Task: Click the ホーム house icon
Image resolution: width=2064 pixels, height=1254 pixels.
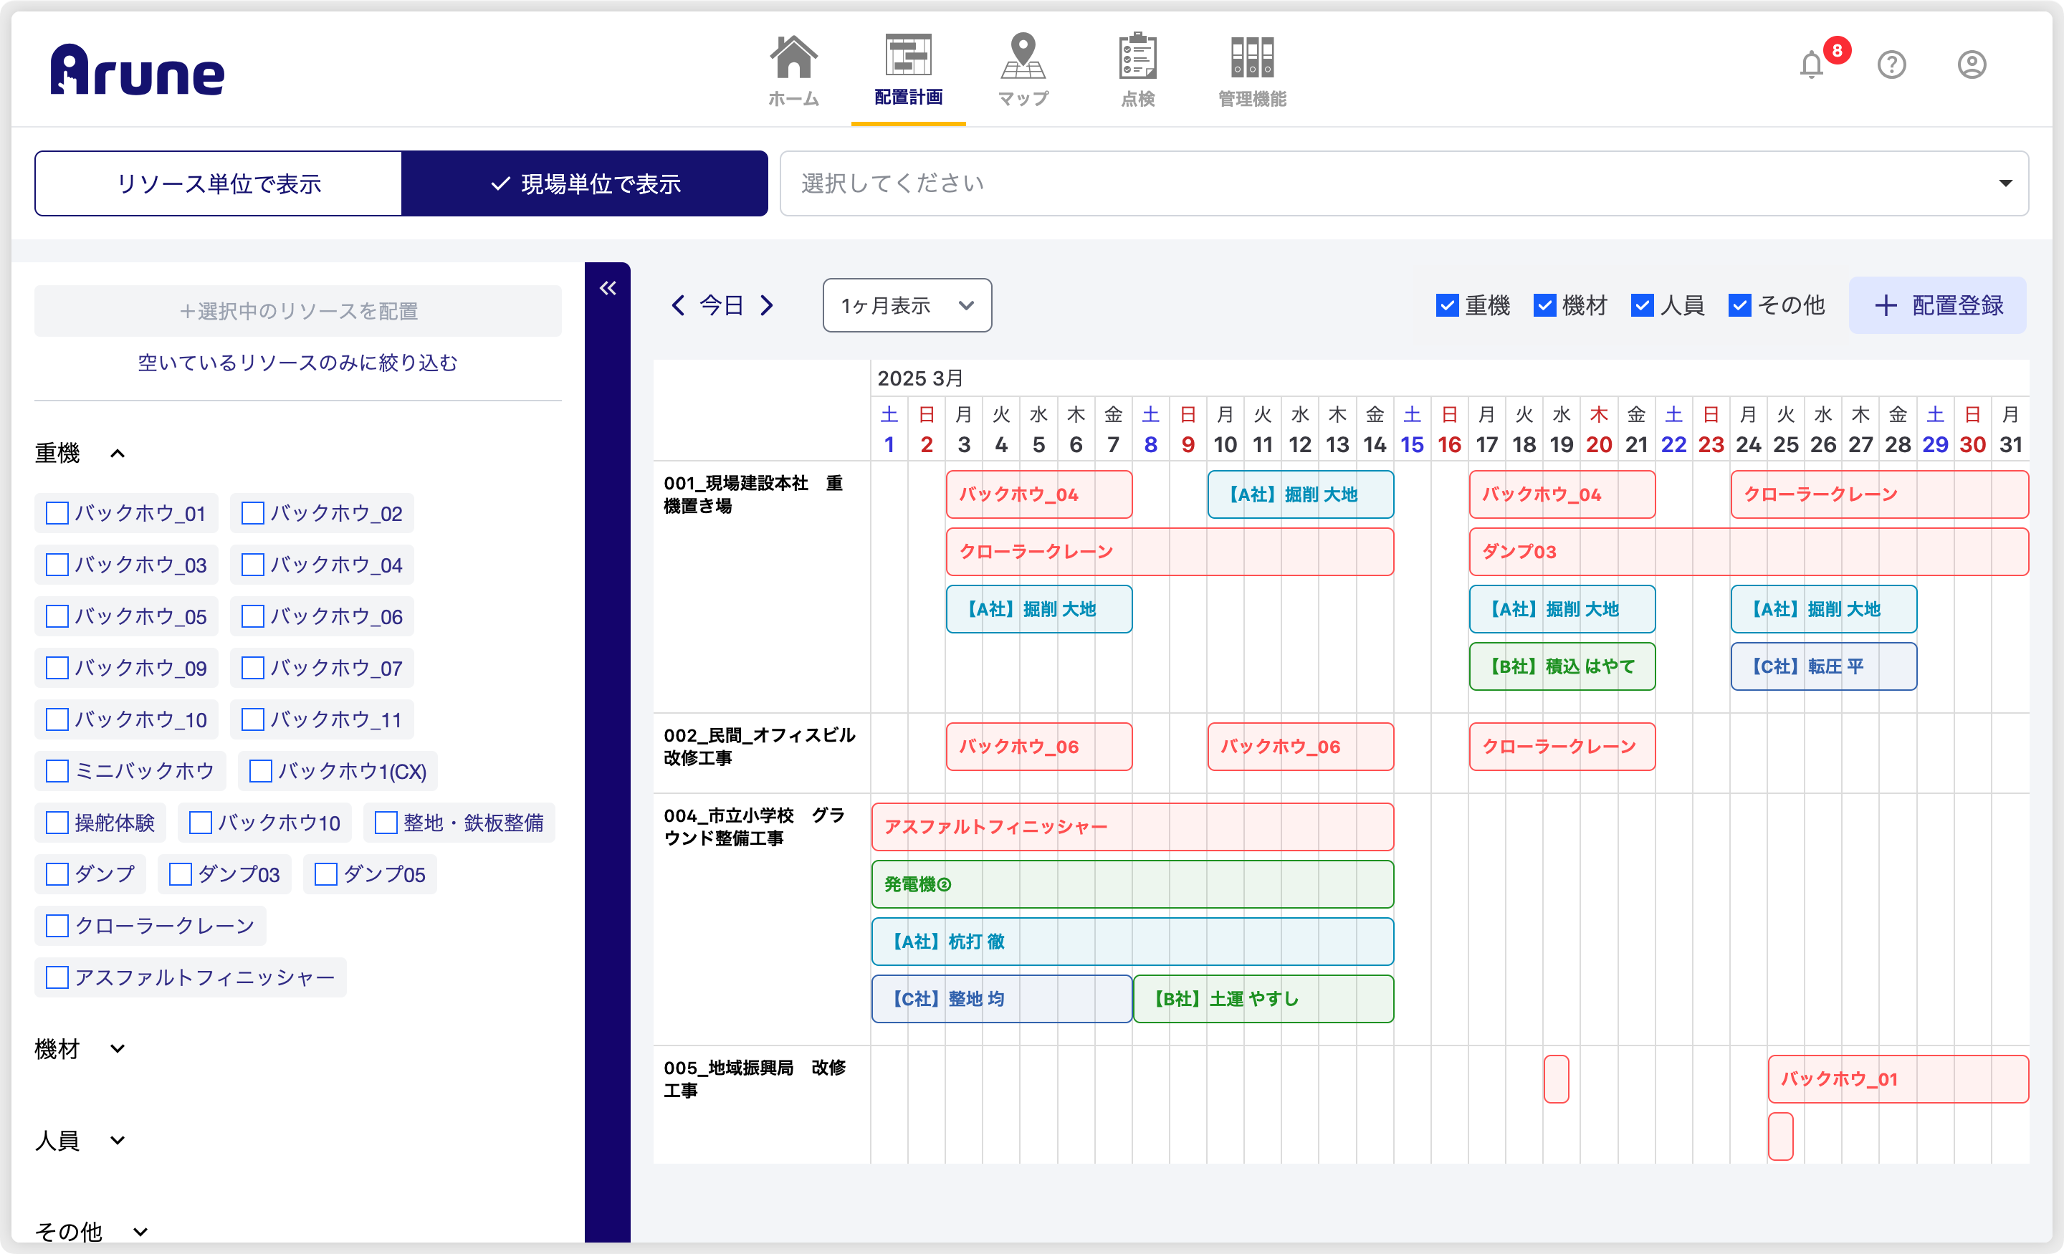Action: [793, 57]
